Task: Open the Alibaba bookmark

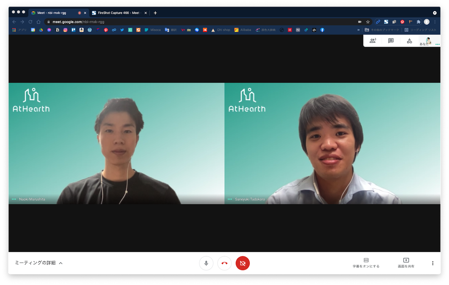Action: click(x=243, y=30)
